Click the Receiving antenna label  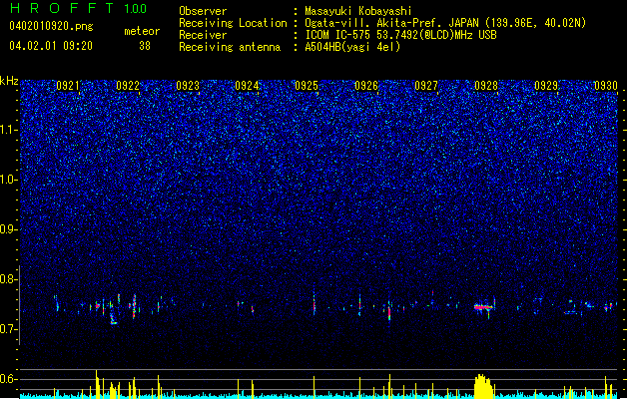pyautogui.click(x=230, y=47)
